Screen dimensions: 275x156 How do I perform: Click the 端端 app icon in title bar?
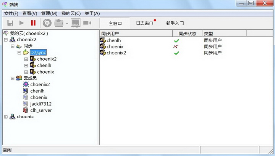point(5,4)
